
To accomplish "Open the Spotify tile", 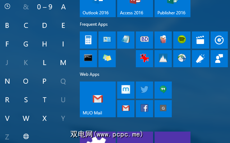I will [182, 40].
